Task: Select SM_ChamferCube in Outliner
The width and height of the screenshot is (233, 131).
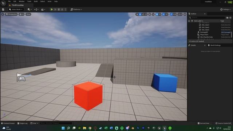Action: tap(206, 37)
